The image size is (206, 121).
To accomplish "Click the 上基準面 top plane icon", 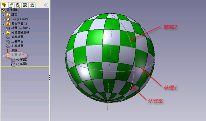I will [8, 42].
